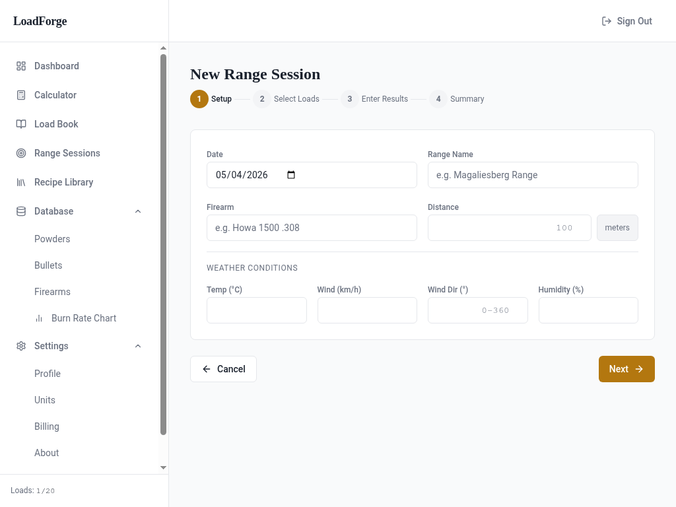The image size is (676, 507).
Task: Click the sidebar scrollbar down arrow
Action: click(164, 468)
